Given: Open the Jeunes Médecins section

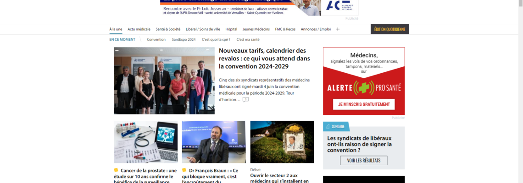Looking at the screenshot, I should pos(256,29).
